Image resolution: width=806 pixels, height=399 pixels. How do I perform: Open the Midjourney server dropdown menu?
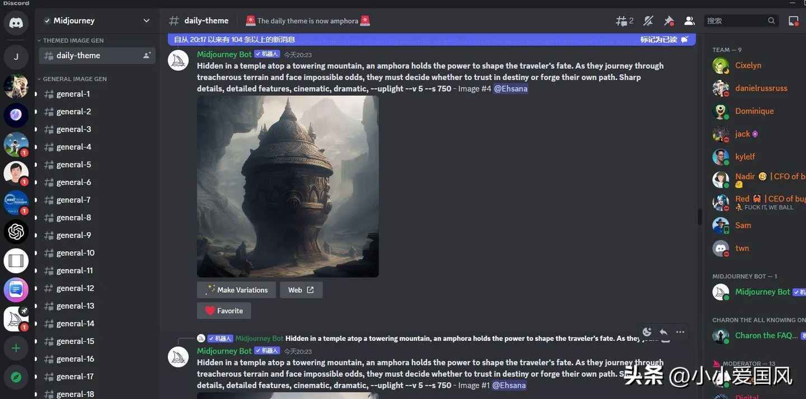pos(97,21)
